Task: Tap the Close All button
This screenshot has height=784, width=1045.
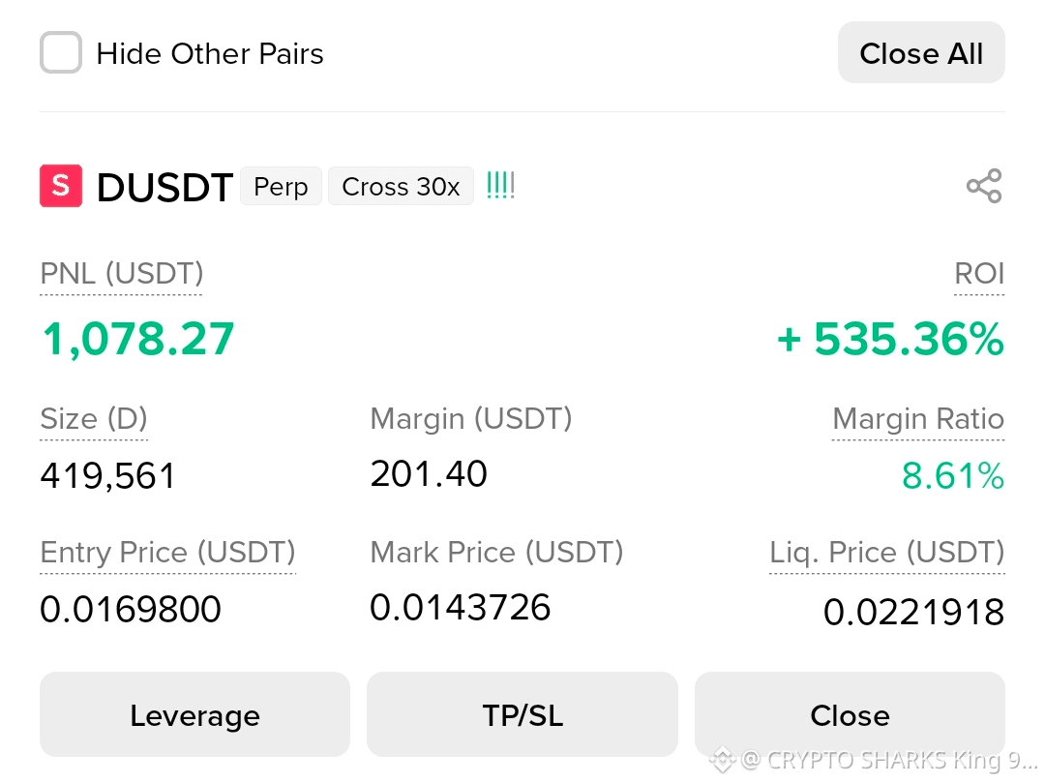Action: [x=921, y=52]
